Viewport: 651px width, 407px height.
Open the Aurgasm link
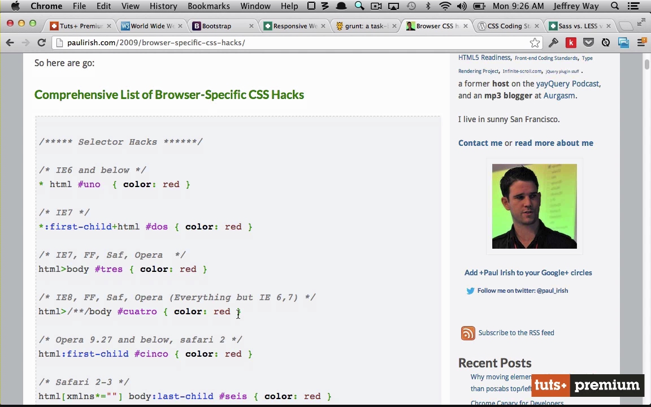point(559,96)
